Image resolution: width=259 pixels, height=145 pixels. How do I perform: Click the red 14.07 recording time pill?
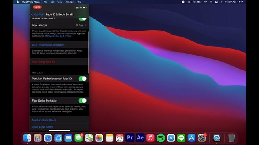(37, 7)
